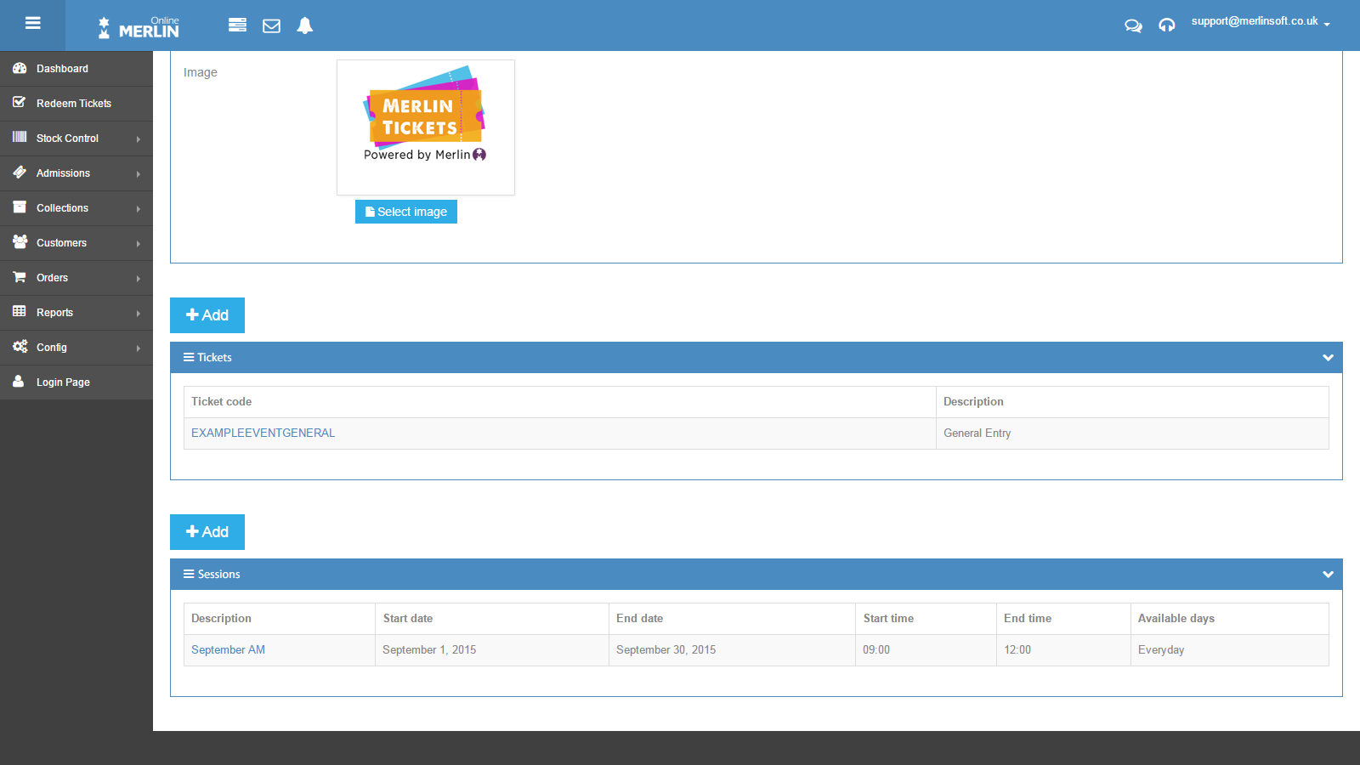
Task: Expand Admissions submenu arrow
Action: click(x=139, y=173)
